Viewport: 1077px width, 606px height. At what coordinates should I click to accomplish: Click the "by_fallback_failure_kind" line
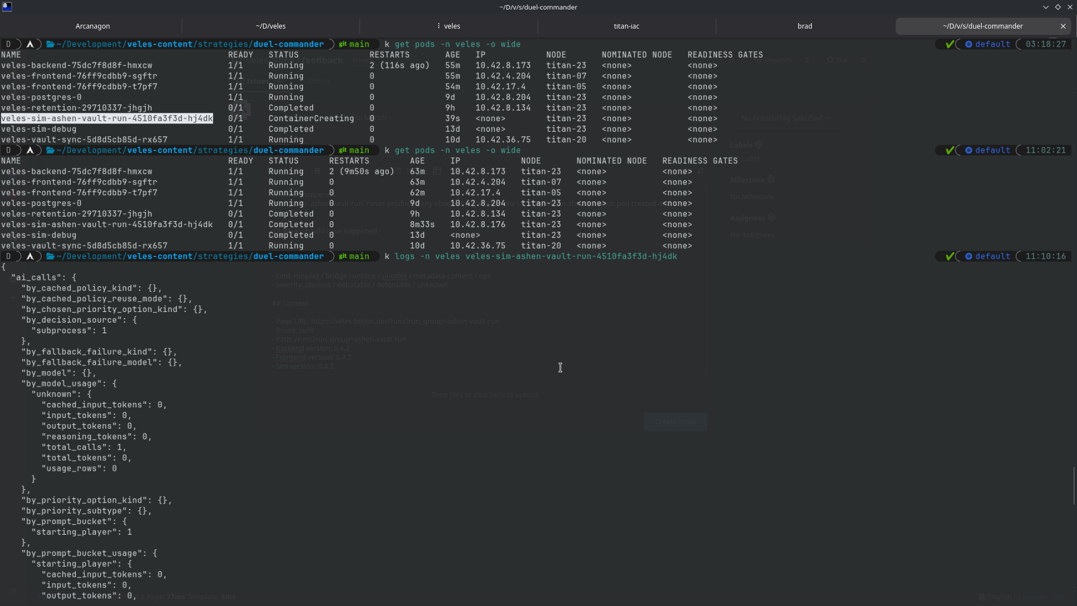tap(99, 352)
